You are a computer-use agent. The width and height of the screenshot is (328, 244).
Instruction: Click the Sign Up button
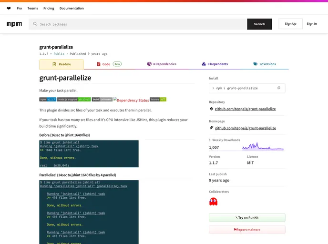[290, 24]
